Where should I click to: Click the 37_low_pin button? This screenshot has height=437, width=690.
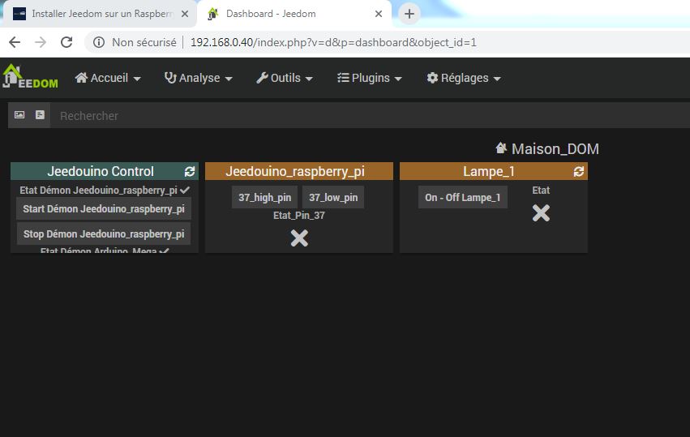(x=333, y=197)
